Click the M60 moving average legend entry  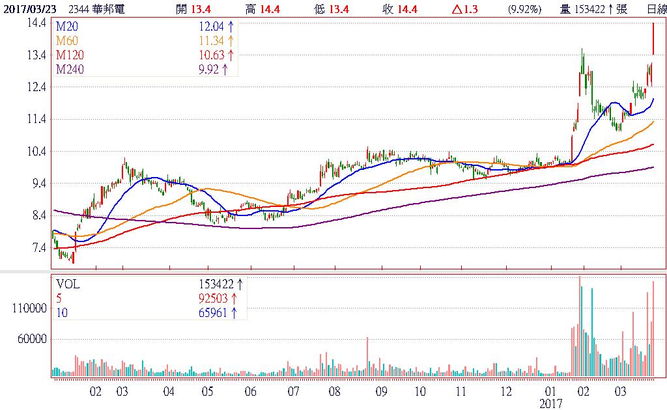tap(66, 41)
